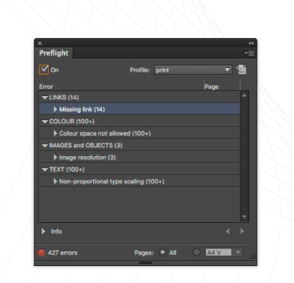The width and height of the screenshot is (294, 283).
Task: Expand the Missing link (14) row
Action: point(55,109)
